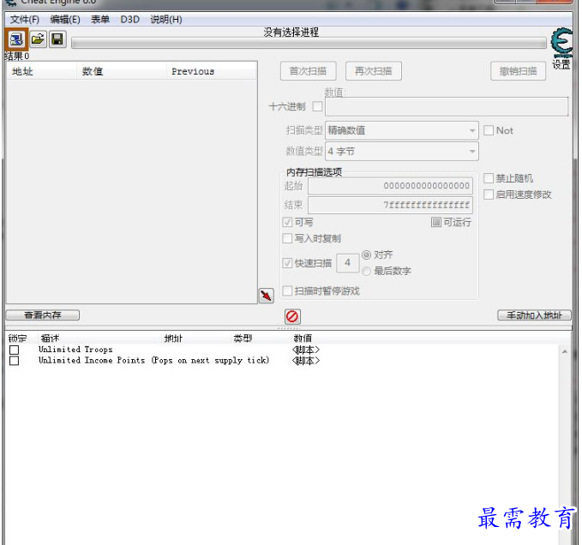Open the D3D menu
This screenshot has height=545, width=582.
pos(130,20)
